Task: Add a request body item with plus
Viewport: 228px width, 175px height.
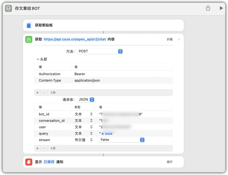Action: point(38,148)
